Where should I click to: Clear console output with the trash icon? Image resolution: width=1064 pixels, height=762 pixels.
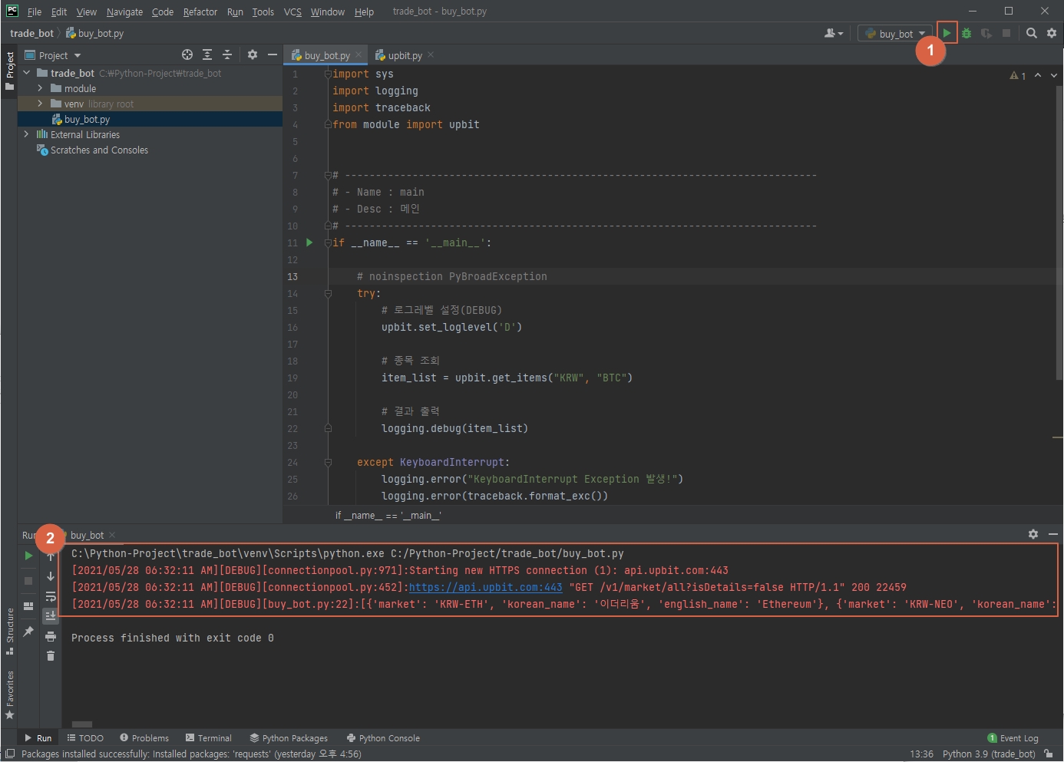point(51,655)
